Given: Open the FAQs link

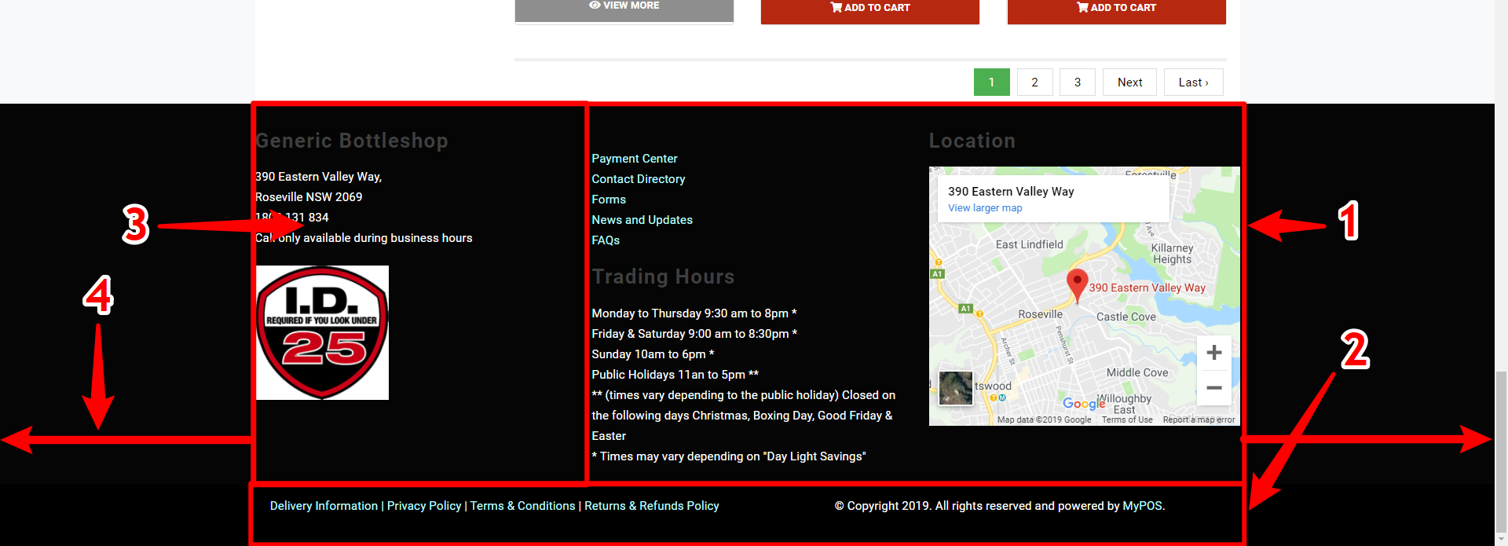Looking at the screenshot, I should coord(606,240).
